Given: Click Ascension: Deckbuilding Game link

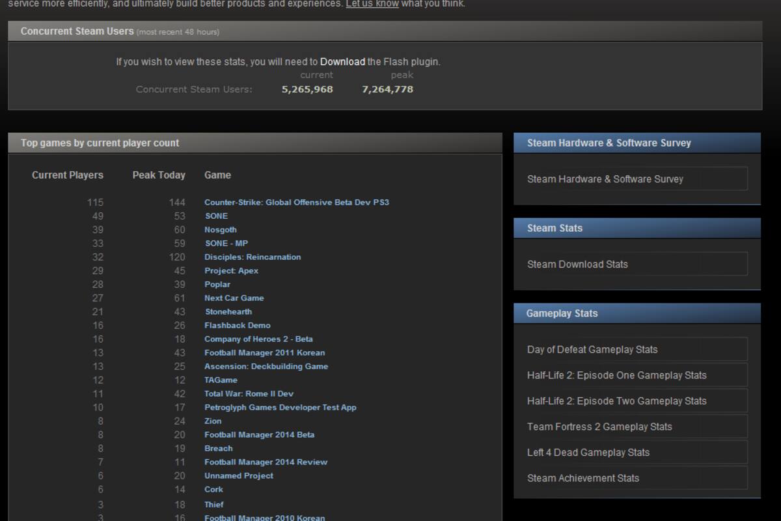Looking at the screenshot, I should (266, 367).
